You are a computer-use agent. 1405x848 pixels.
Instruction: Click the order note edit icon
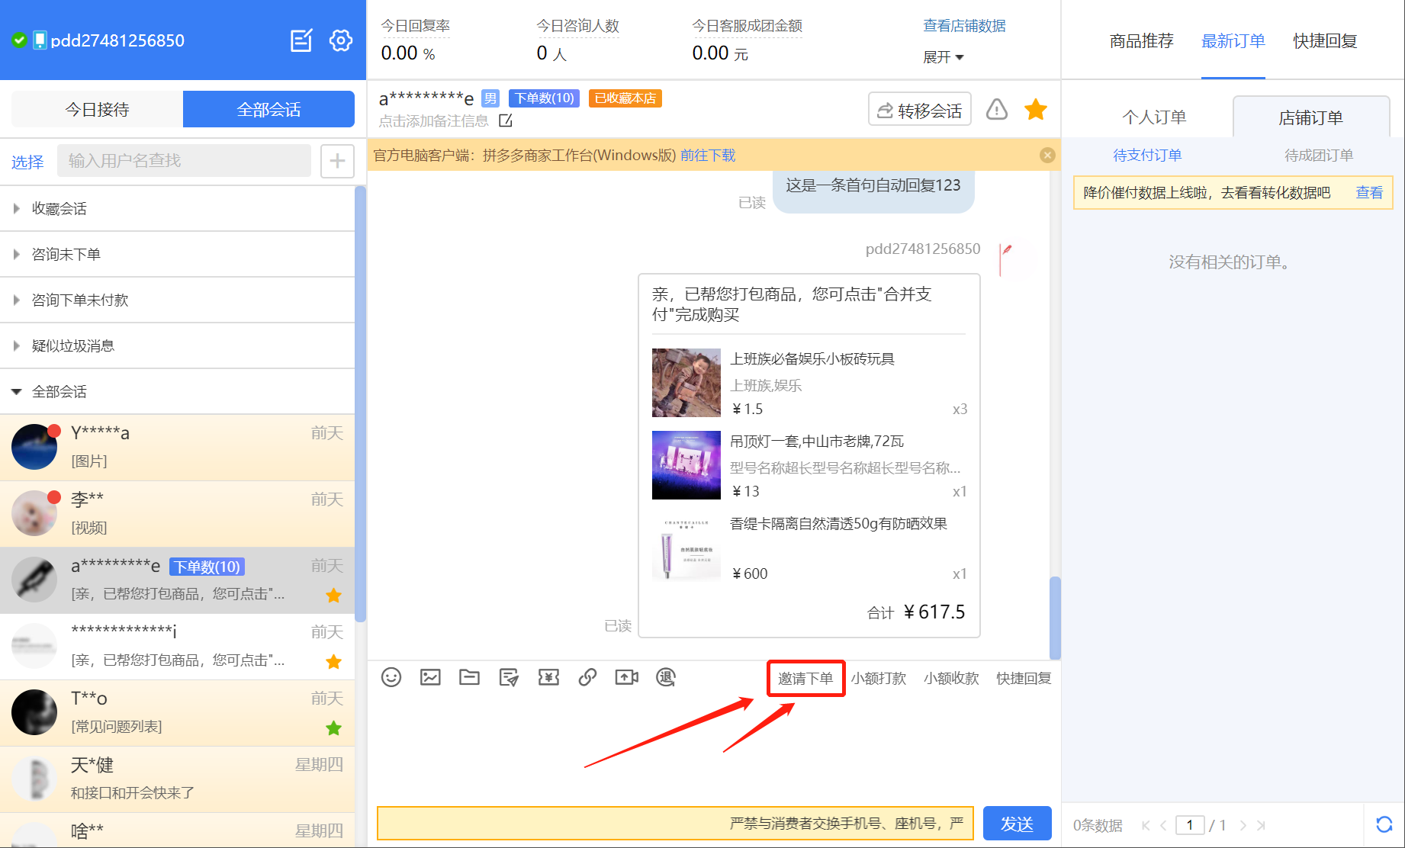click(x=509, y=677)
